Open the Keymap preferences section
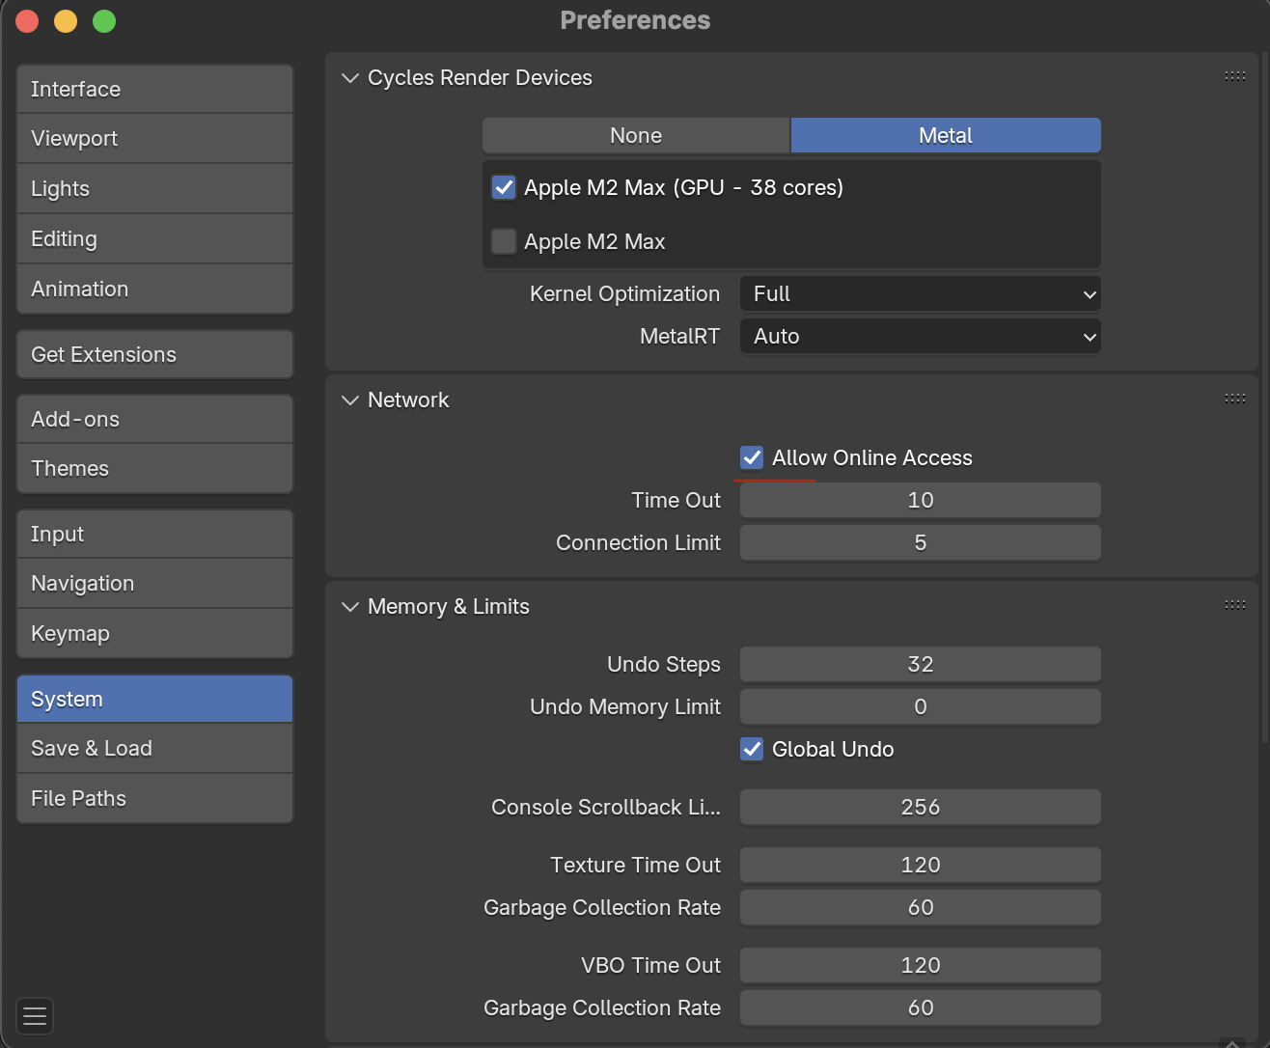The image size is (1270, 1048). pos(154,633)
